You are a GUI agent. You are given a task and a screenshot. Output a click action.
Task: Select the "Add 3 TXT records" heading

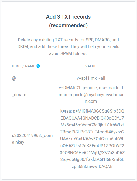[x=68, y=17]
